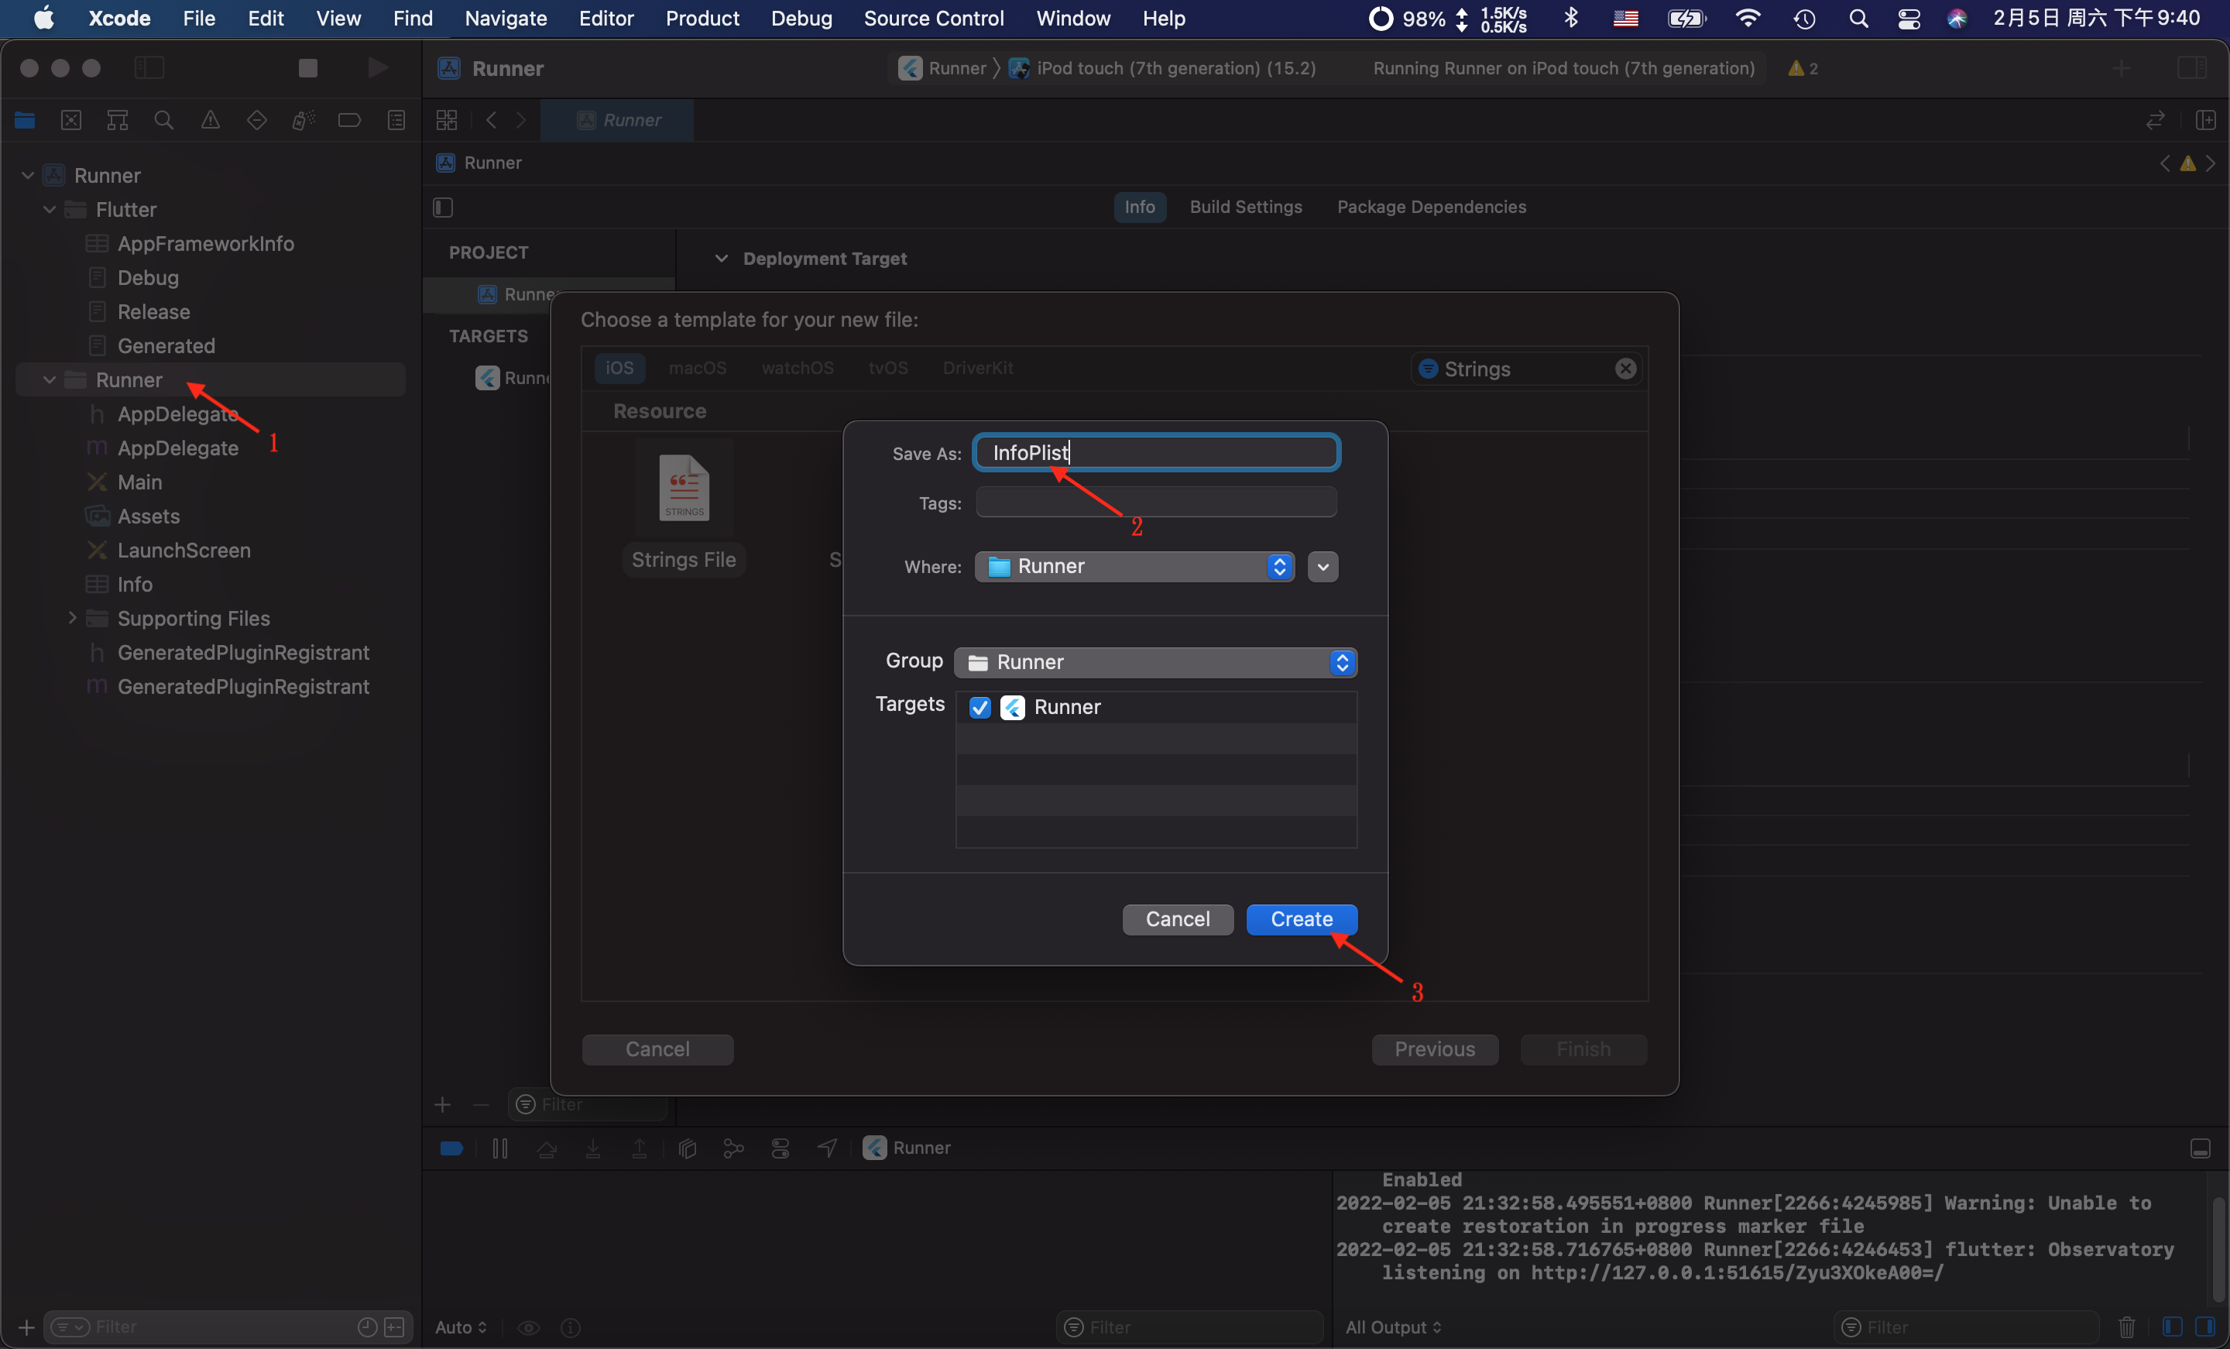Open the Product menu

point(702,18)
